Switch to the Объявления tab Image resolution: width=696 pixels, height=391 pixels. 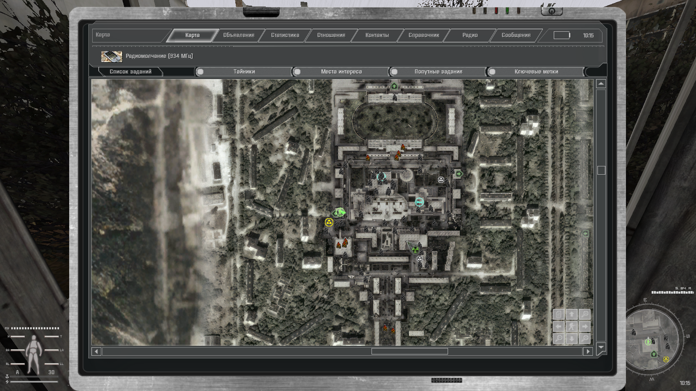click(x=238, y=35)
